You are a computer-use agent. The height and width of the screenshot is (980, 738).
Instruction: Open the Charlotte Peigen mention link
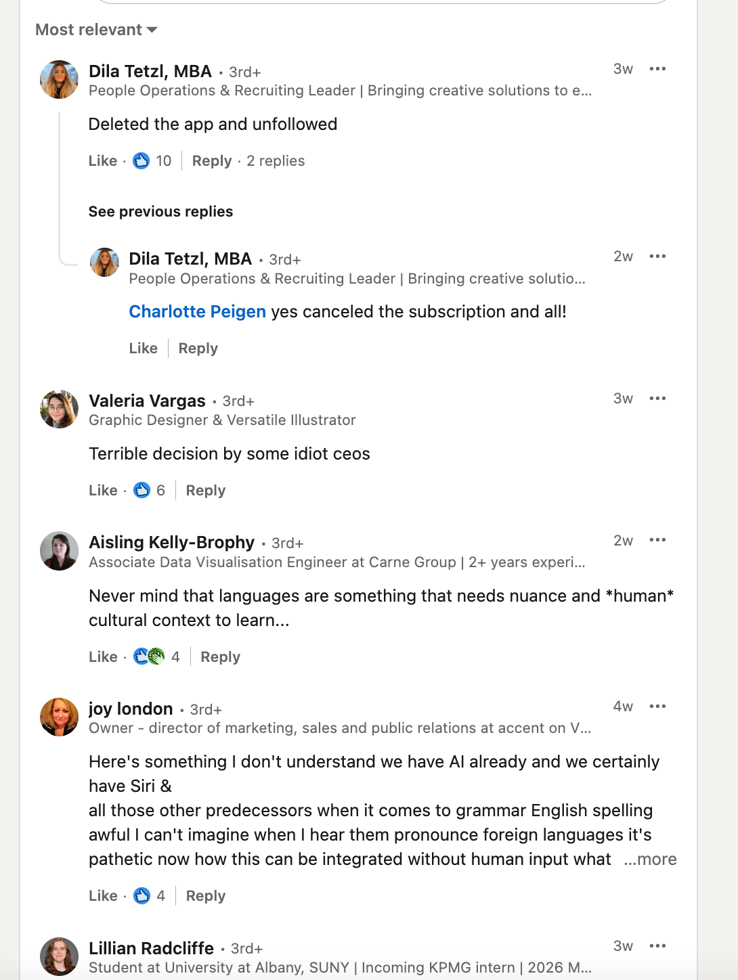(x=197, y=312)
